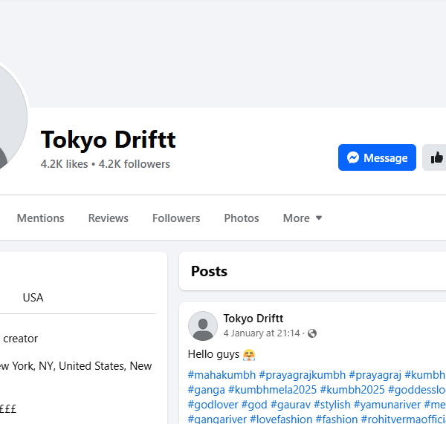Open the #mahakumbh hashtag
Viewport: 446px width, 424px height.
click(x=222, y=375)
